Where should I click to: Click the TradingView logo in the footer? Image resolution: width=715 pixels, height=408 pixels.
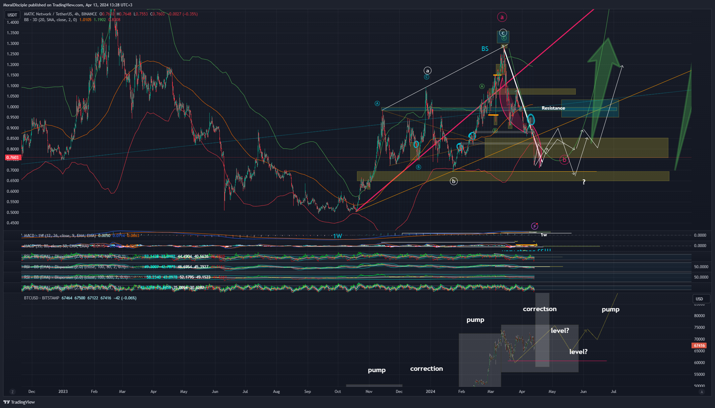point(19,402)
